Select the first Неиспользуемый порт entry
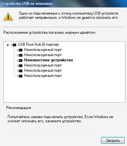Viewport: 127px width, 146px height. [43, 50]
